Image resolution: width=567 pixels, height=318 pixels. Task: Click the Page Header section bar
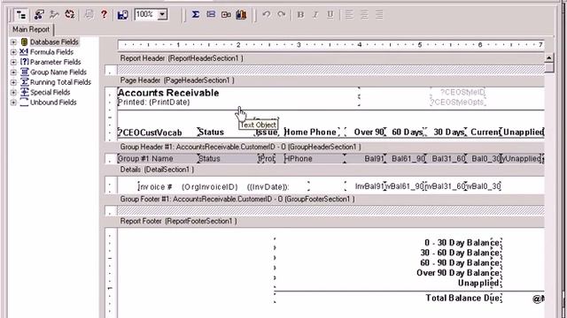324,80
